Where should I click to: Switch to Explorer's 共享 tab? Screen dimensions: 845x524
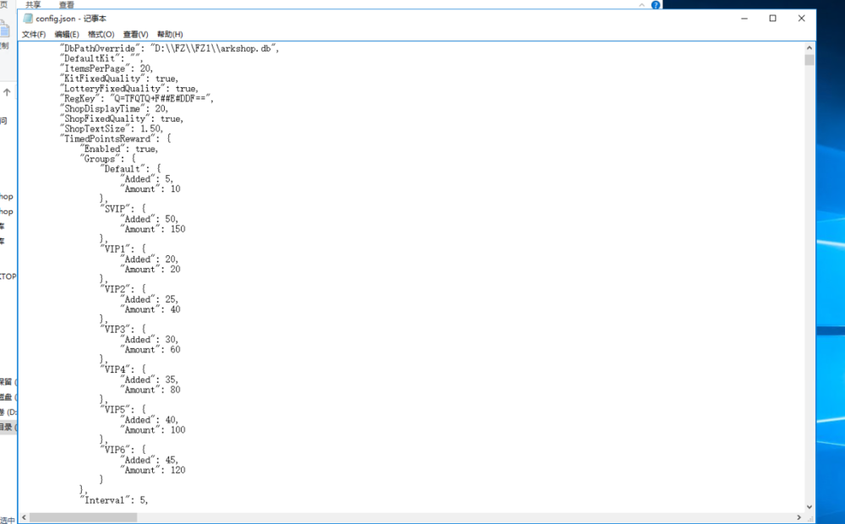[33, 4]
